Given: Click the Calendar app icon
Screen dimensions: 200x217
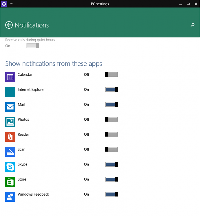Looking at the screenshot, I should coord(10,77).
